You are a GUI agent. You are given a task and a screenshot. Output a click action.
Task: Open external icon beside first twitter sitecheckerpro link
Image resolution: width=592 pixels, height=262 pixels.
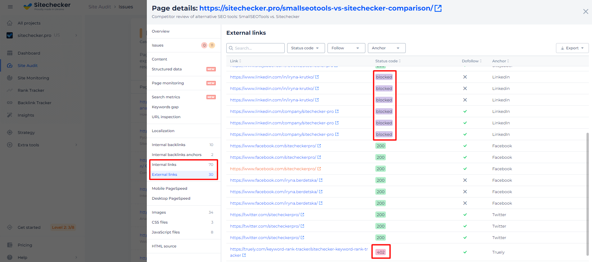pos(302,215)
